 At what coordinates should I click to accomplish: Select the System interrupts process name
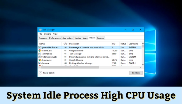(49, 57)
